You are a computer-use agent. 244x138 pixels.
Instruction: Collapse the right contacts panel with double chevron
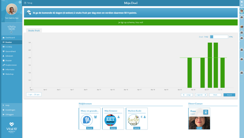coord(241,2)
